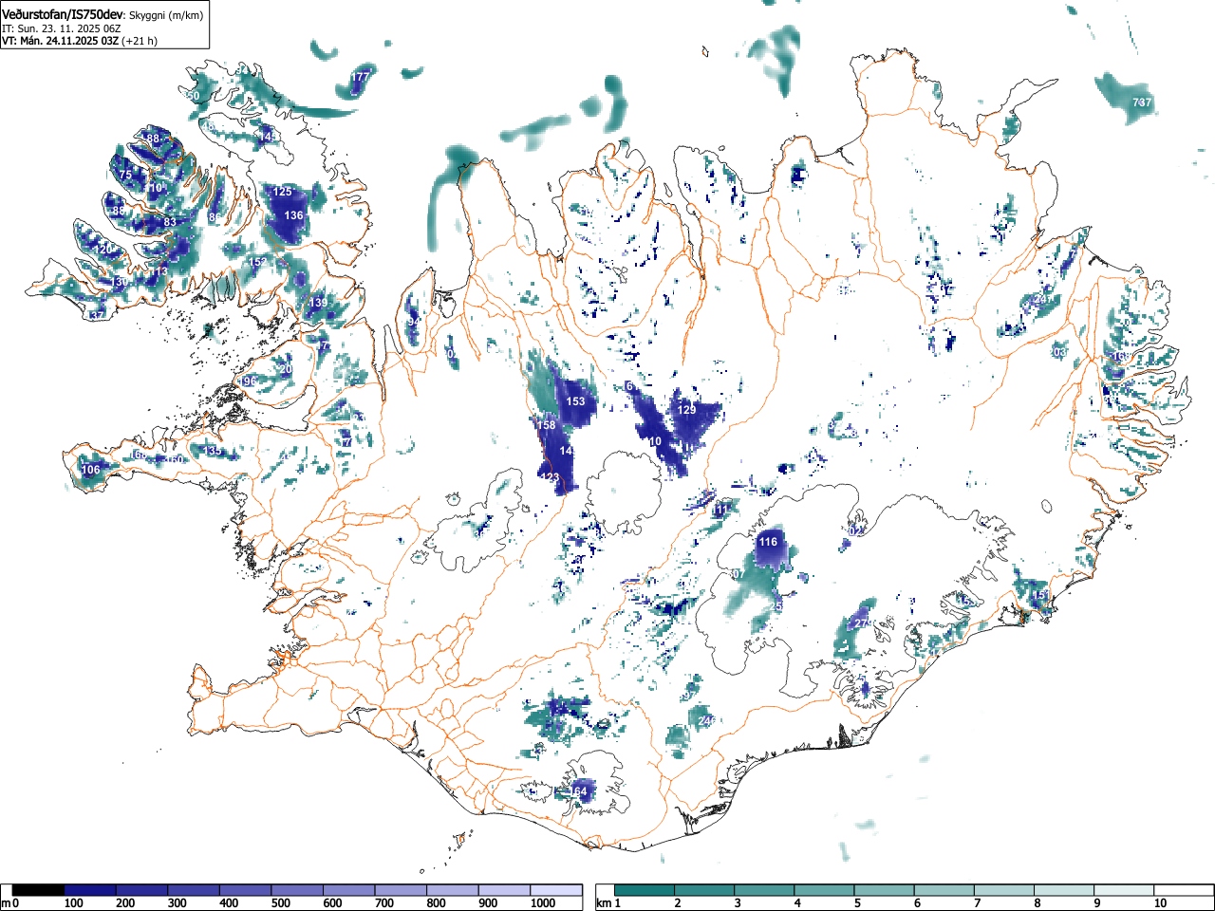The width and height of the screenshot is (1215, 911).
Task: Click the visibility value 135 on the map
Action: (x=214, y=451)
